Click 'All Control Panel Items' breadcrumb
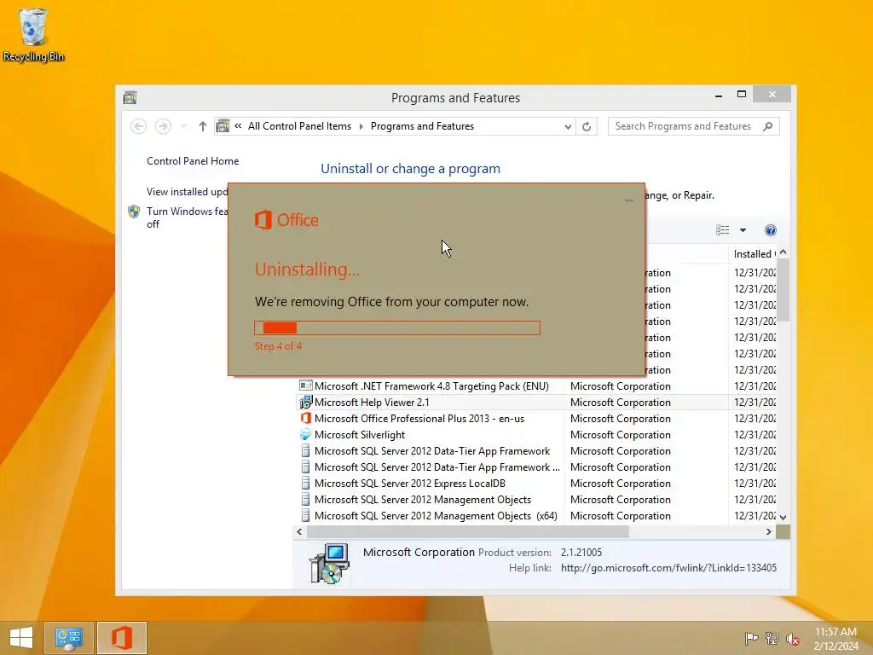Viewport: 873px width, 655px height. click(299, 126)
